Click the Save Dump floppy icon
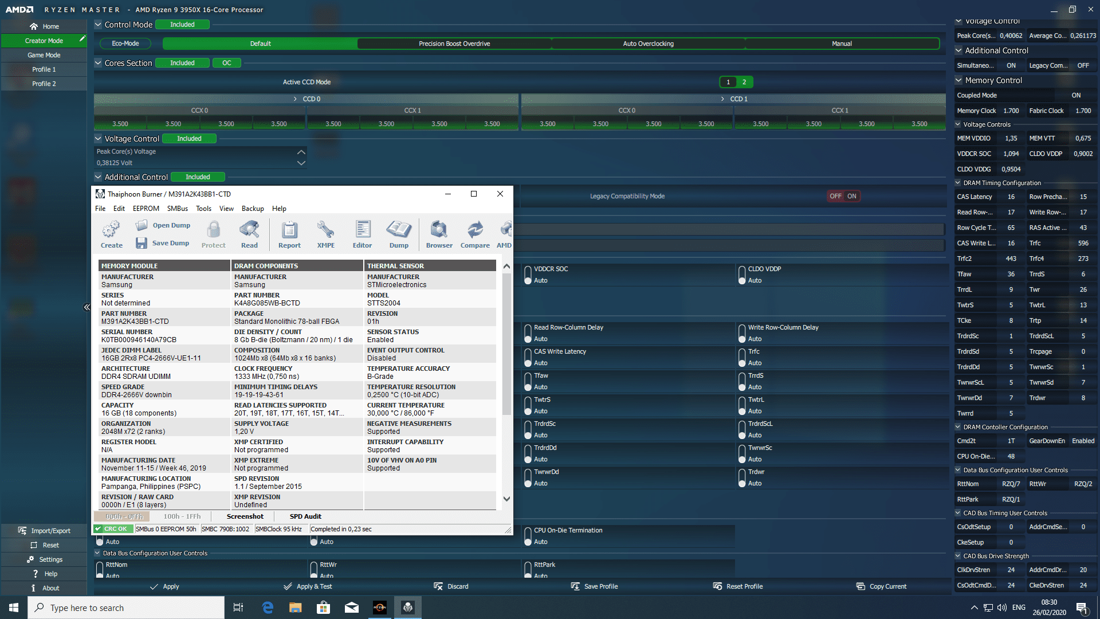The width and height of the screenshot is (1100, 619). pos(142,243)
